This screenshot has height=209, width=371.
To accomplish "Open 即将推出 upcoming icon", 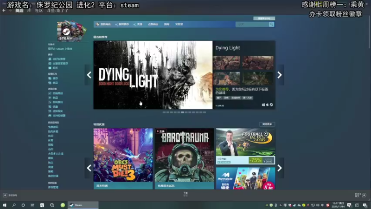I will click(50, 102).
